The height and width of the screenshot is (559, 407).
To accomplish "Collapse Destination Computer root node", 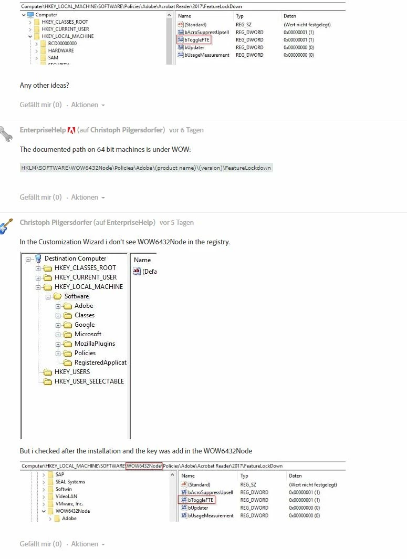I will tap(28, 259).
